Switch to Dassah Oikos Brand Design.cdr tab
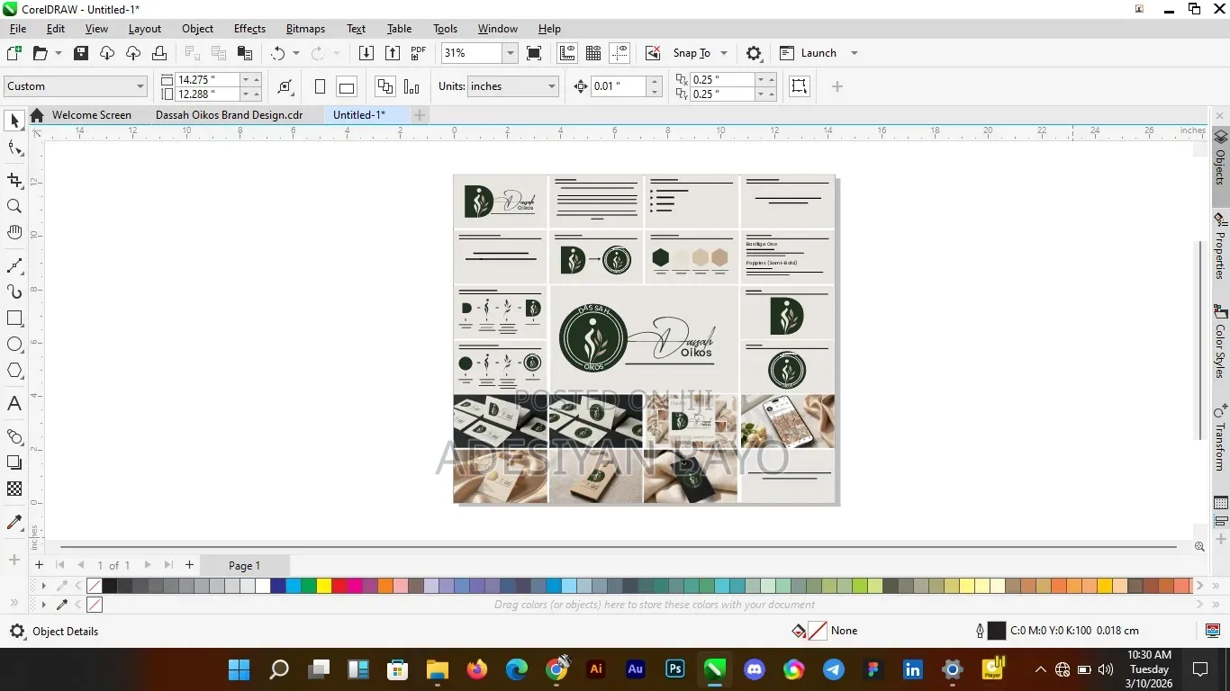The image size is (1230, 691). [x=229, y=114]
